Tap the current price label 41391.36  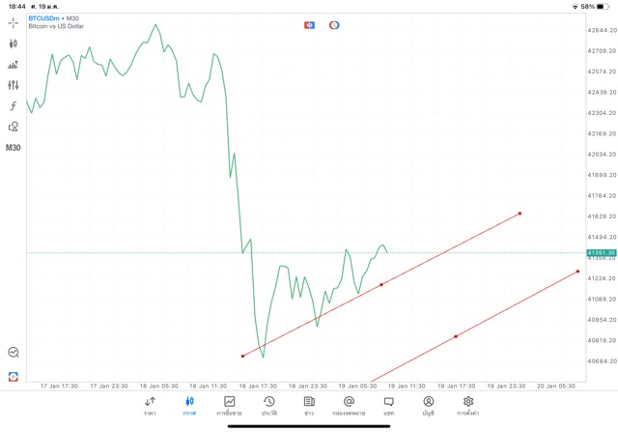point(600,253)
